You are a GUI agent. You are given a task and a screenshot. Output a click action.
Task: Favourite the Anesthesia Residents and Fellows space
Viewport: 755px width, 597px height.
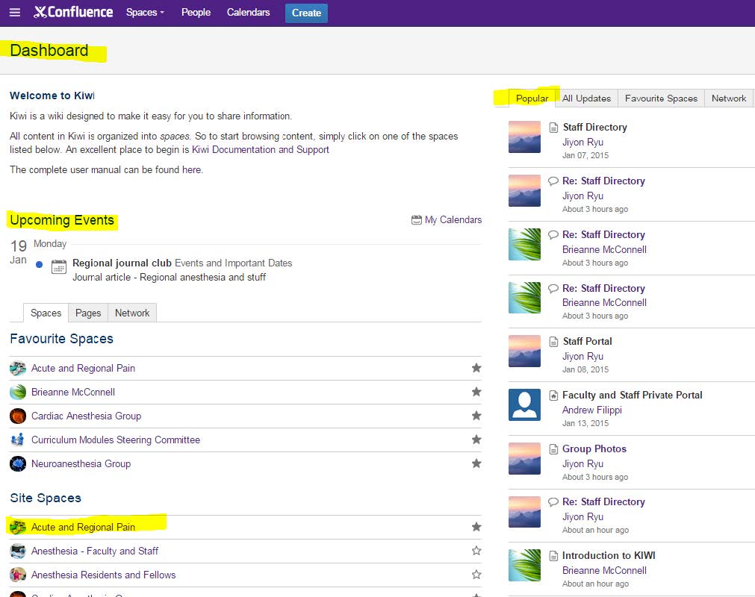(x=476, y=575)
